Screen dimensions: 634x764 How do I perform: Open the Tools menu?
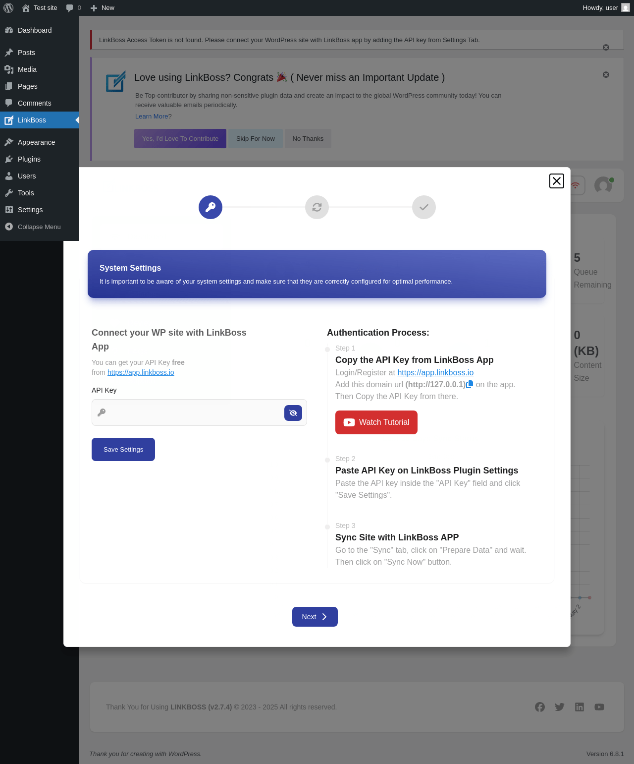40,193
